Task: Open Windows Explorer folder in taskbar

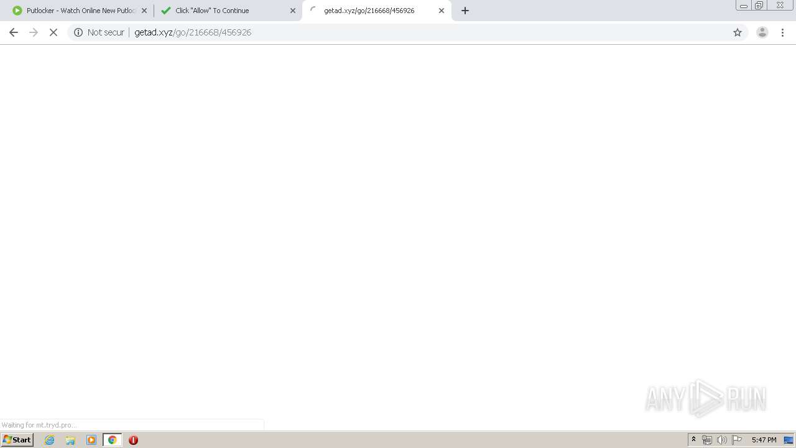Action: tap(70, 440)
